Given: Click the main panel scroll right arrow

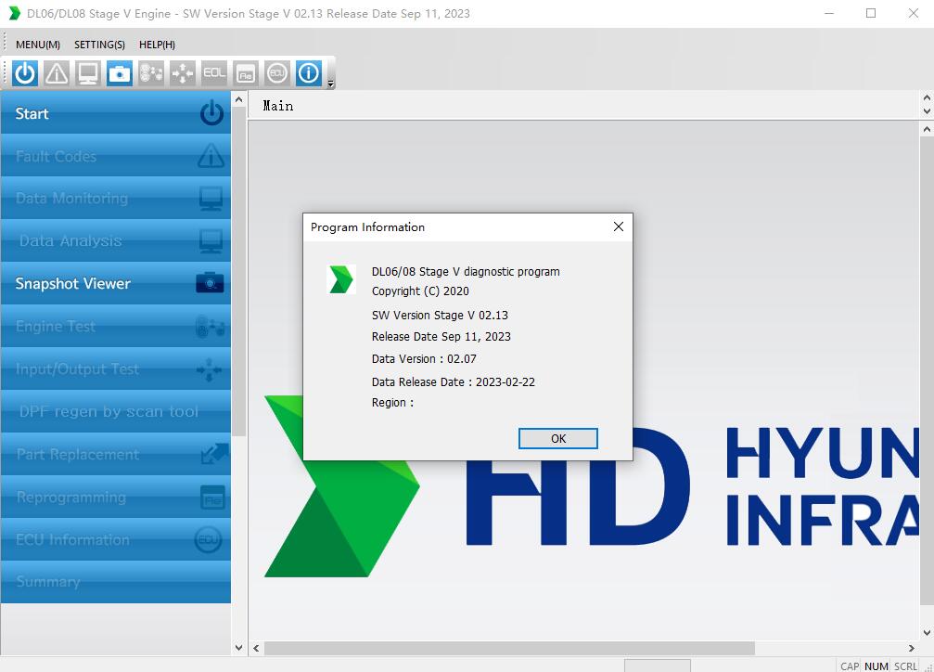Looking at the screenshot, I should coord(912,648).
